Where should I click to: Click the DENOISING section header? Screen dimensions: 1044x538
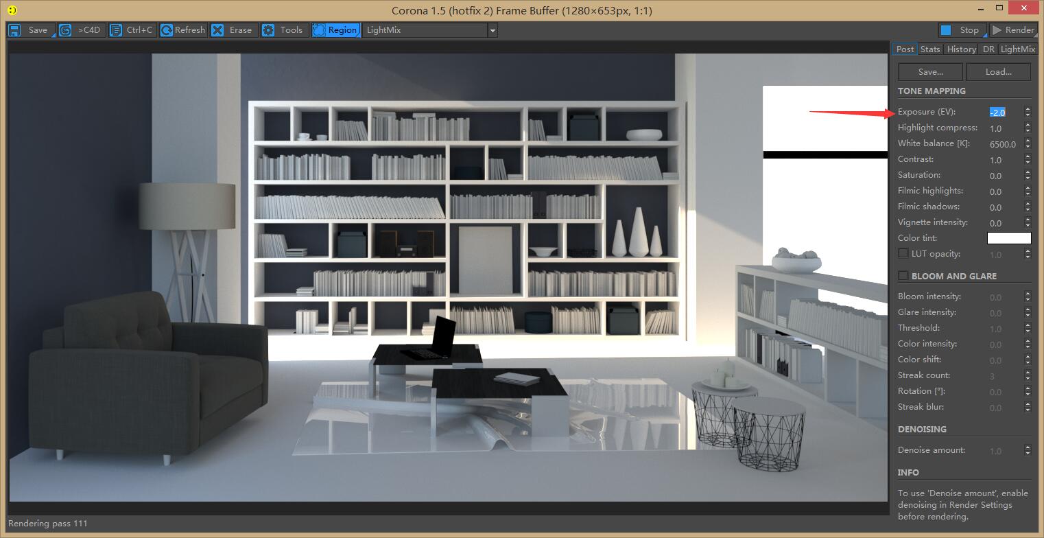922,429
